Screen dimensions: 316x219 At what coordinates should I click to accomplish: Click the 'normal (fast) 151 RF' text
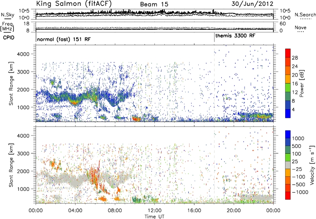pos(64,39)
